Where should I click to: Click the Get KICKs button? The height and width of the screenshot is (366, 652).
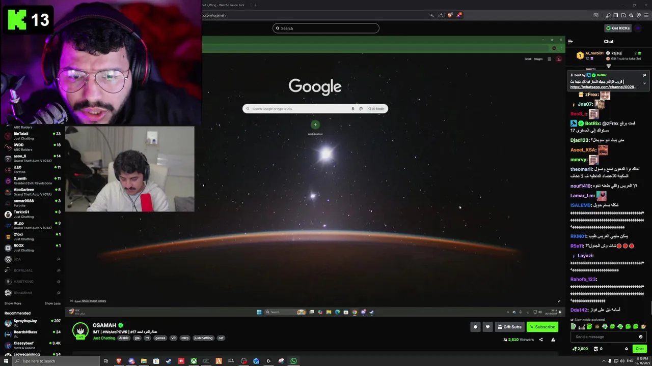point(618,28)
